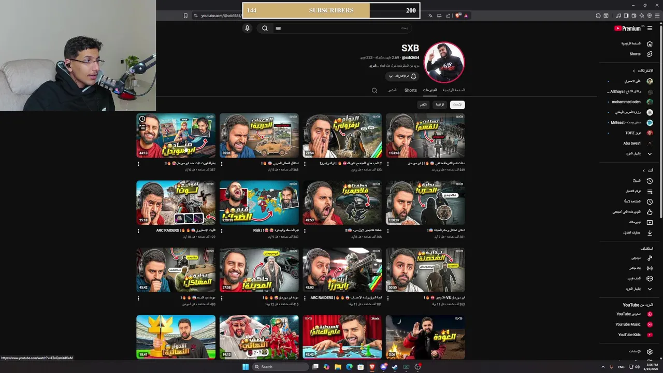
Task: Open YouTube Music in sidebar
Action: pyautogui.click(x=633, y=324)
